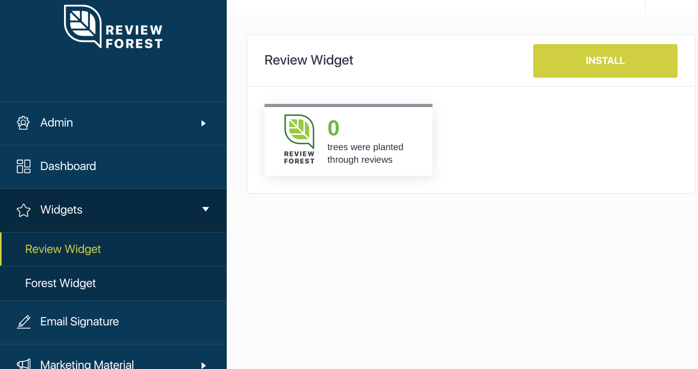Viewport: 698px width, 369px height.
Task: Click the trees were planted text
Action: (365, 153)
